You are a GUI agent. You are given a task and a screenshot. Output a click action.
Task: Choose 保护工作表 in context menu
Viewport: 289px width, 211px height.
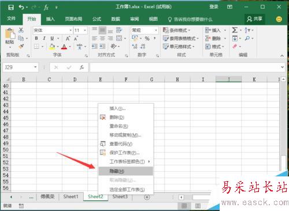pos(126,153)
